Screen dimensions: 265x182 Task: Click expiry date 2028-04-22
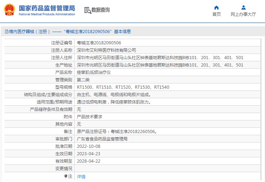pyautogui.click(x=89, y=161)
